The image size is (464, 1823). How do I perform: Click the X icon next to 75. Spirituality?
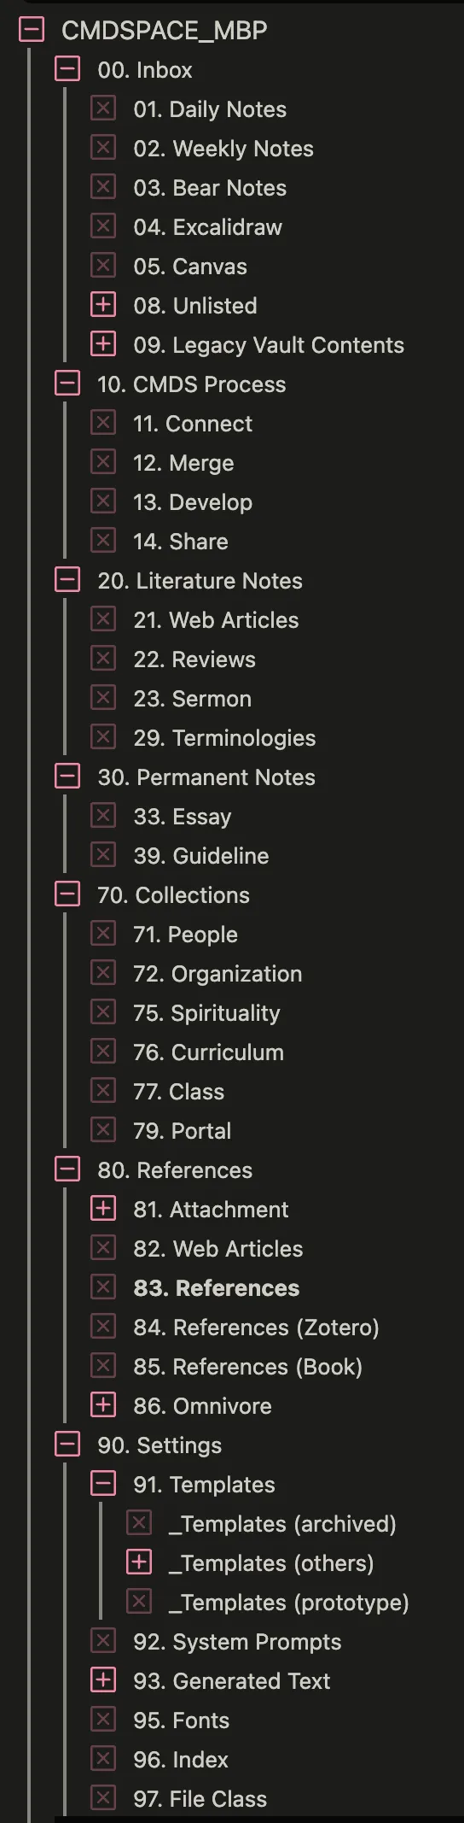103,1012
